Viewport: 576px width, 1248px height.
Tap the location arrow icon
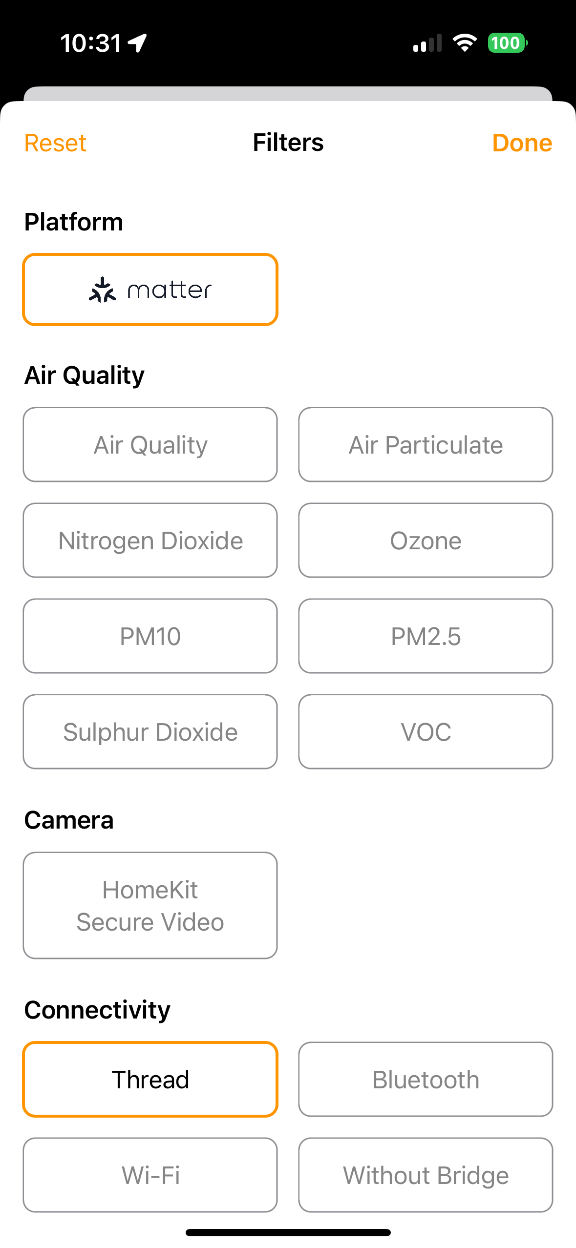tap(138, 43)
